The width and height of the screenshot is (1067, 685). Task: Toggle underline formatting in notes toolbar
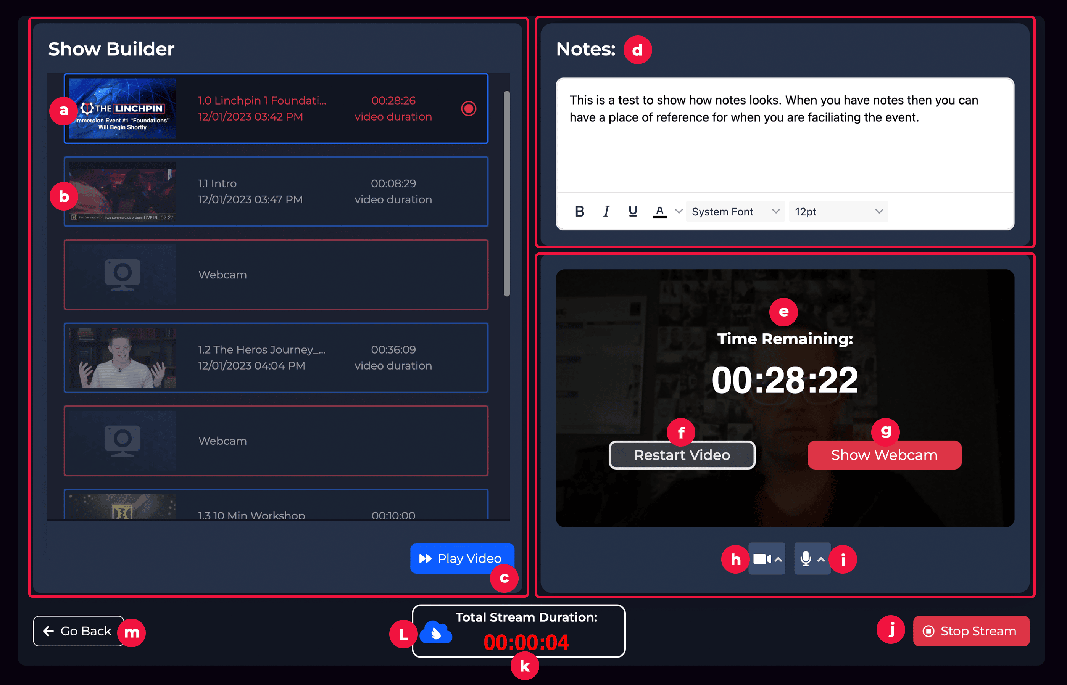click(633, 212)
